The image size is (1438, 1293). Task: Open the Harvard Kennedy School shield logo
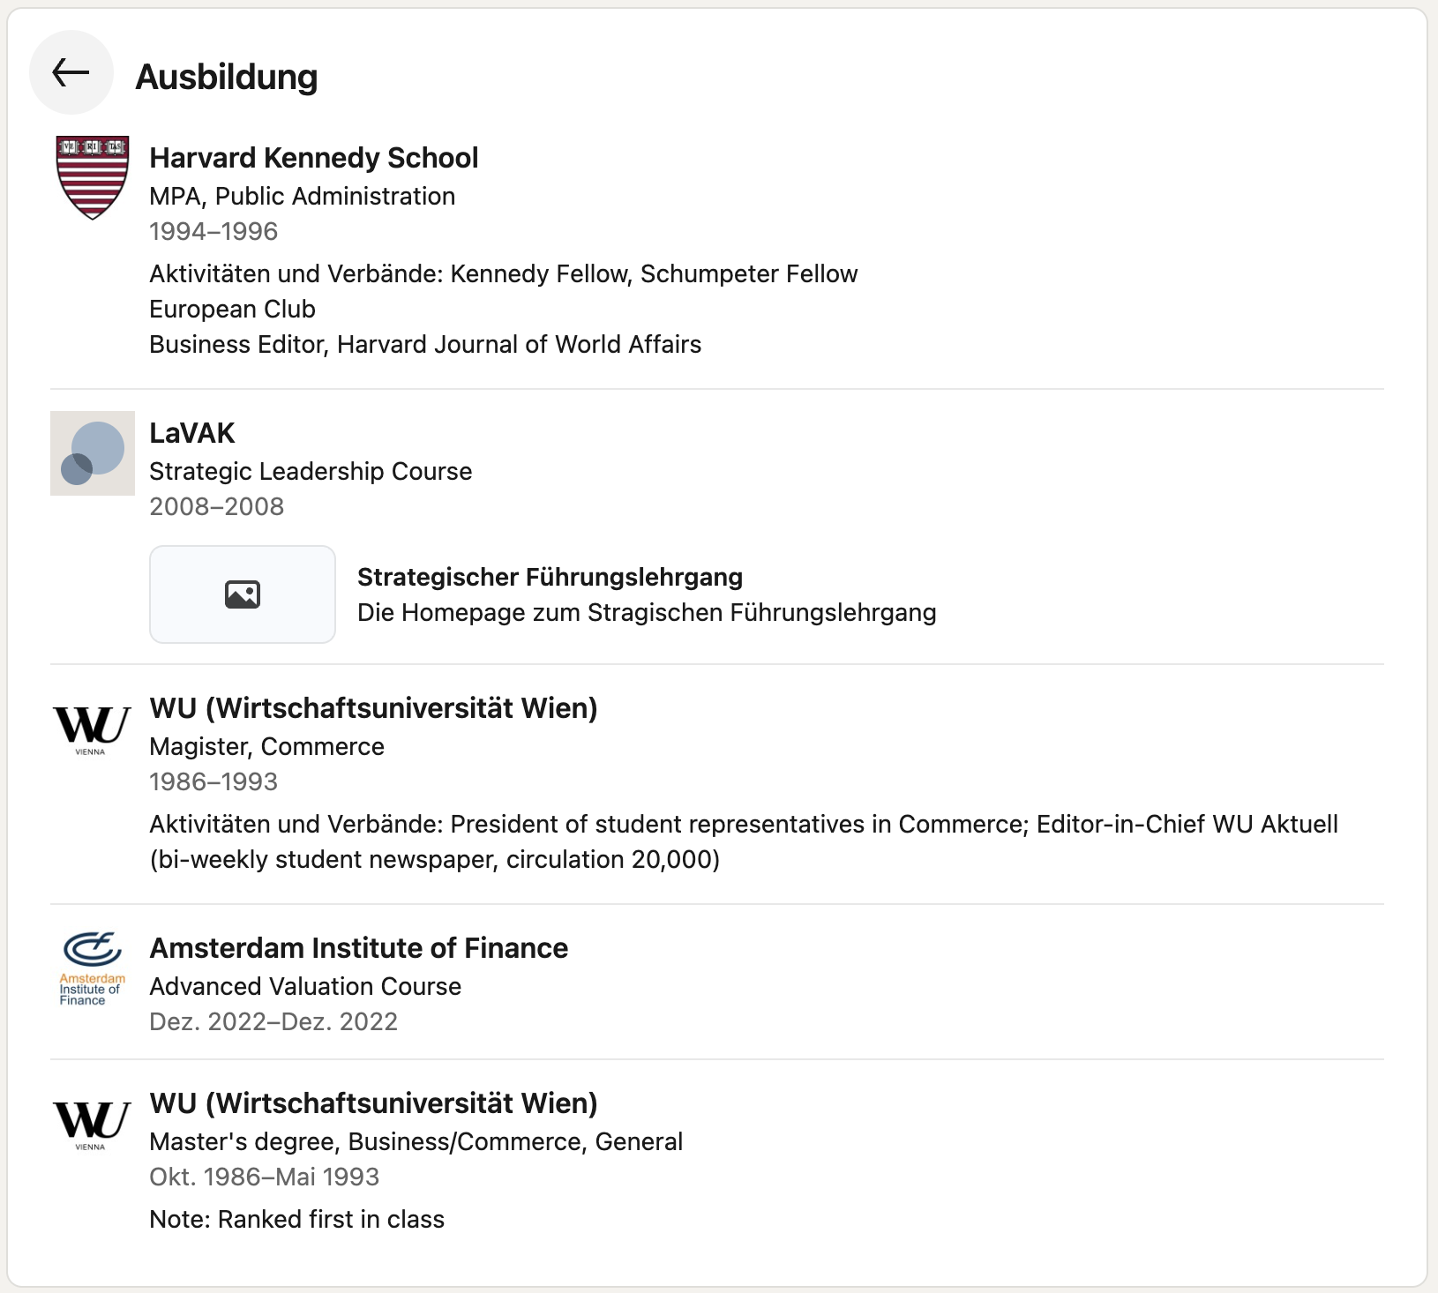pos(93,178)
